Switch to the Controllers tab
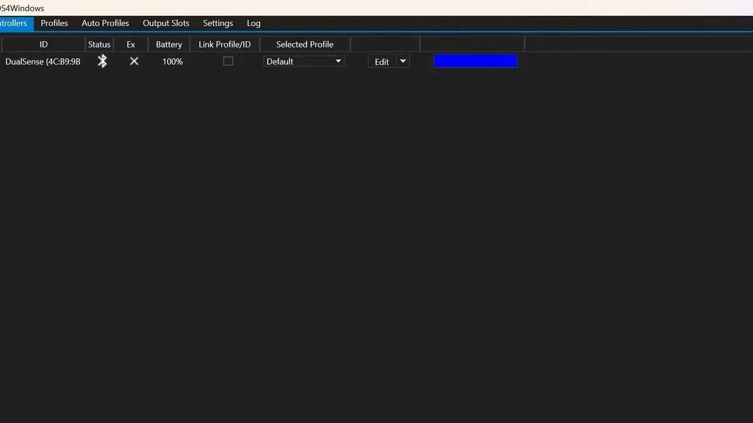Viewport: 753px width, 423px height. click(x=16, y=23)
